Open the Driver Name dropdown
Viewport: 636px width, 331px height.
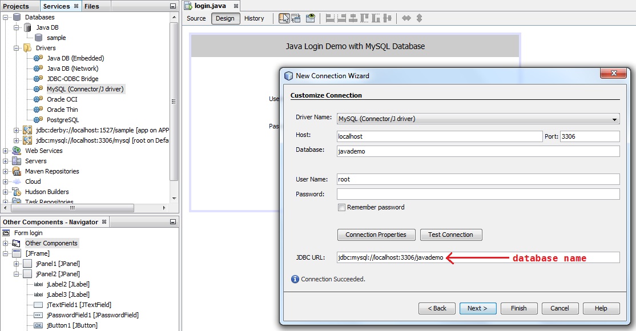[x=614, y=119]
